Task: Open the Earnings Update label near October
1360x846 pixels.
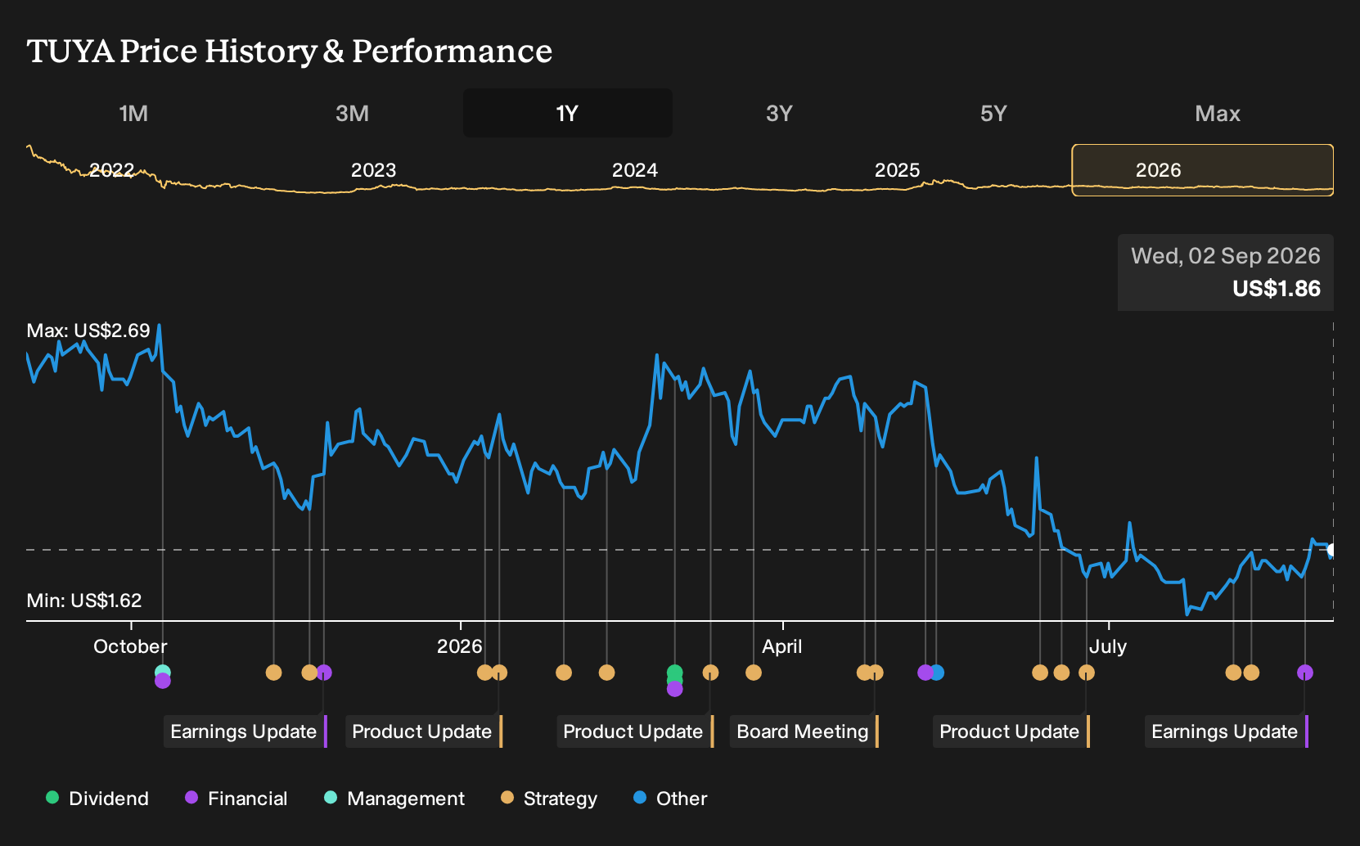Action: coord(245,731)
